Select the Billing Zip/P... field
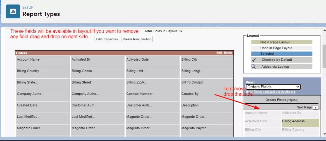This screenshot has width=326, height=141. tap(152, 84)
